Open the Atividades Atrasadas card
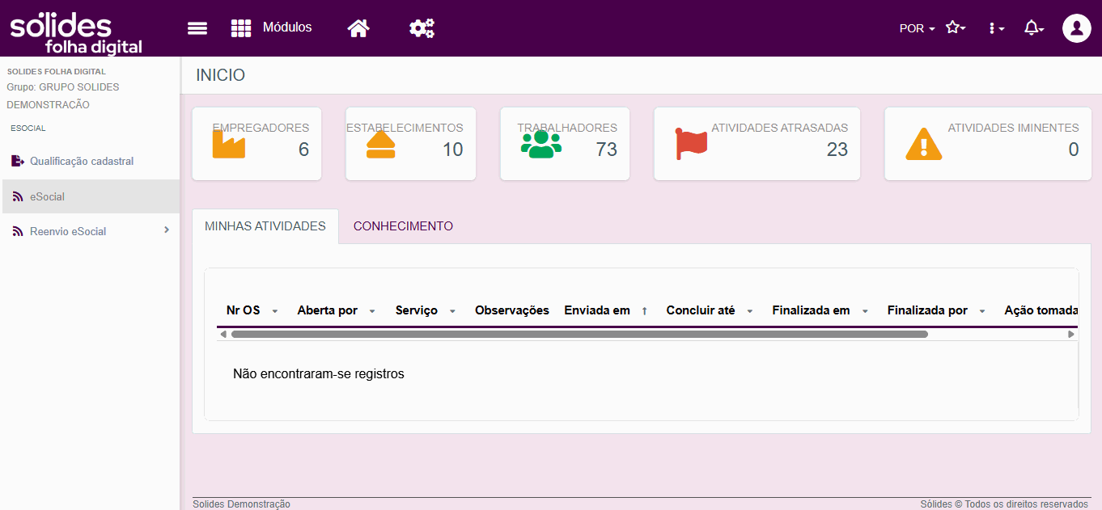 (757, 144)
